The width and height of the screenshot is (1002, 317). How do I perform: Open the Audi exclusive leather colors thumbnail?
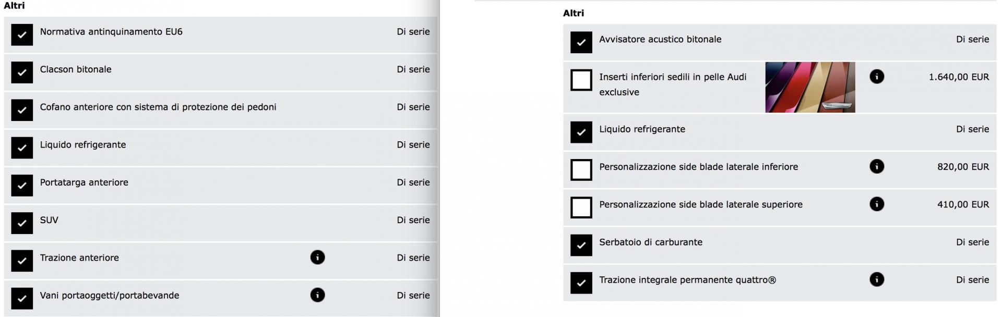click(810, 87)
